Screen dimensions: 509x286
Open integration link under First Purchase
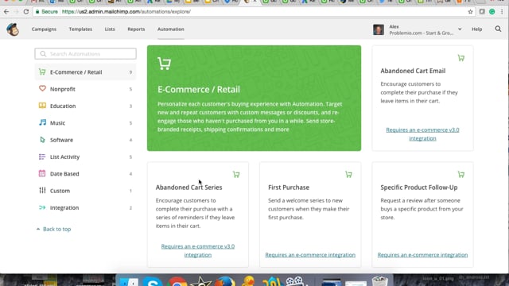[310, 255]
